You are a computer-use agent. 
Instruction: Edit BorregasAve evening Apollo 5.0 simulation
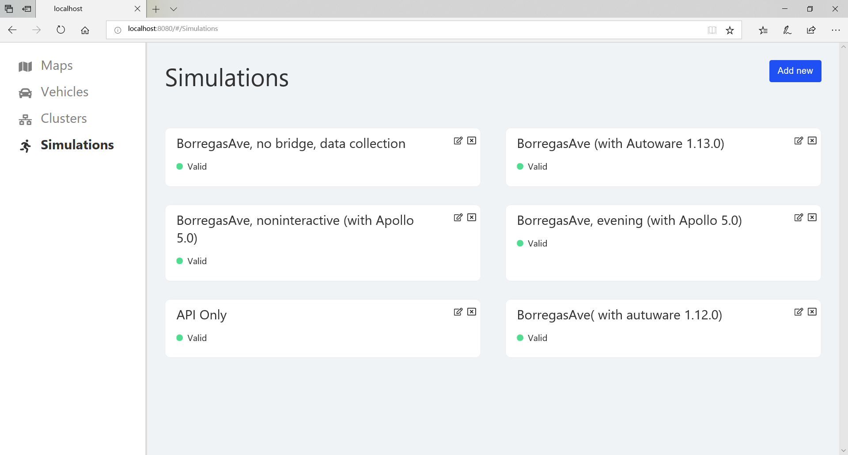(799, 217)
